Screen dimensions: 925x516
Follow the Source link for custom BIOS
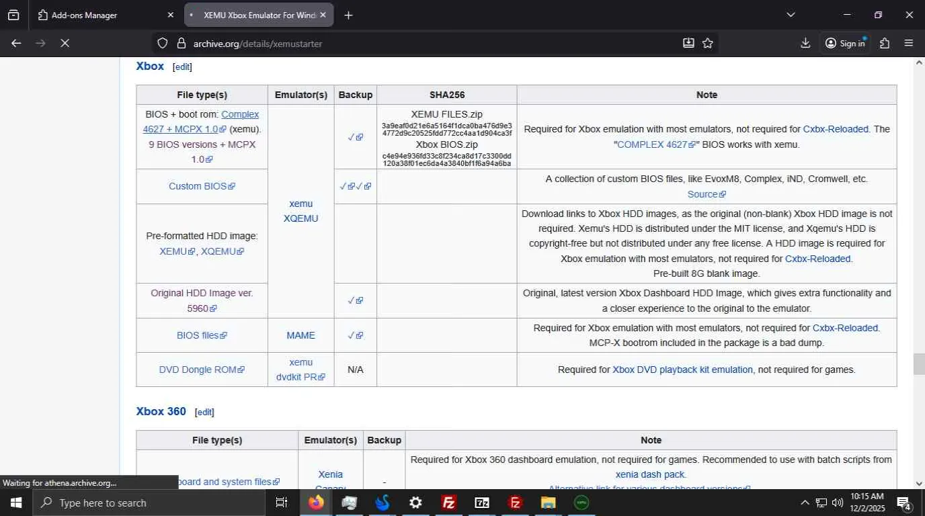tap(707, 194)
